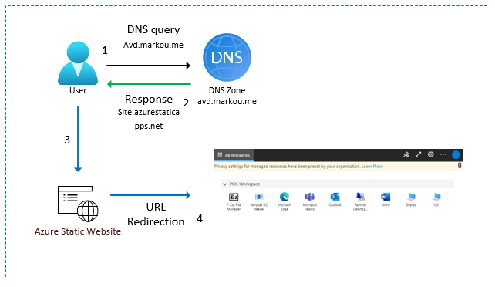Click the blue DNS globe icon

[227, 57]
